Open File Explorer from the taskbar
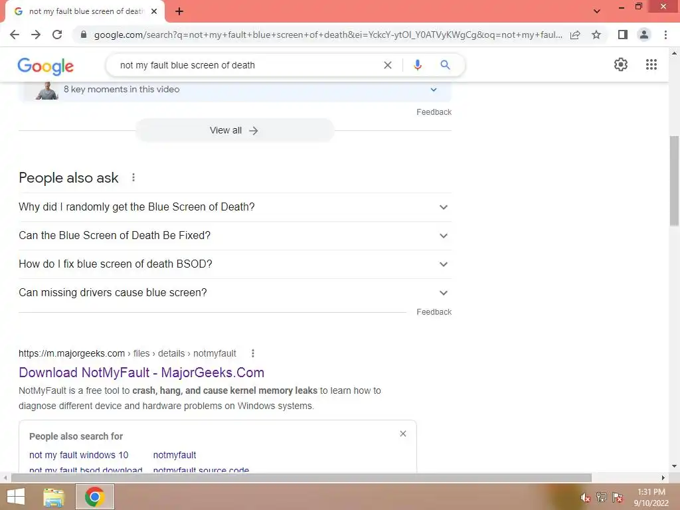 coord(54,497)
